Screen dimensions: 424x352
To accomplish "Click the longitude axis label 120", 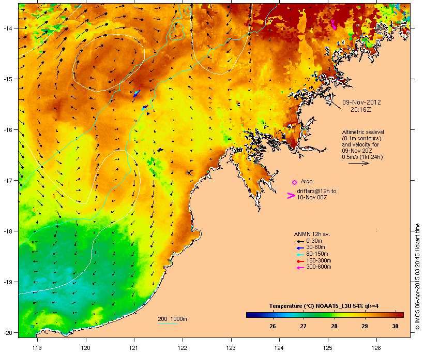I will pos(86,348).
